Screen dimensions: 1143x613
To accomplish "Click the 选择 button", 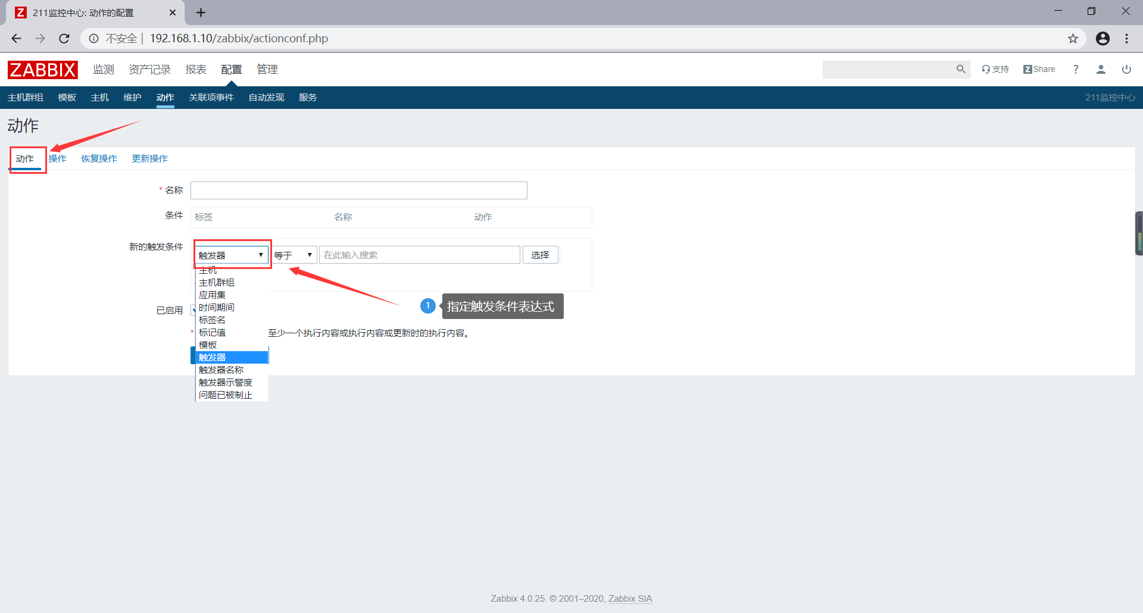I will tap(540, 255).
